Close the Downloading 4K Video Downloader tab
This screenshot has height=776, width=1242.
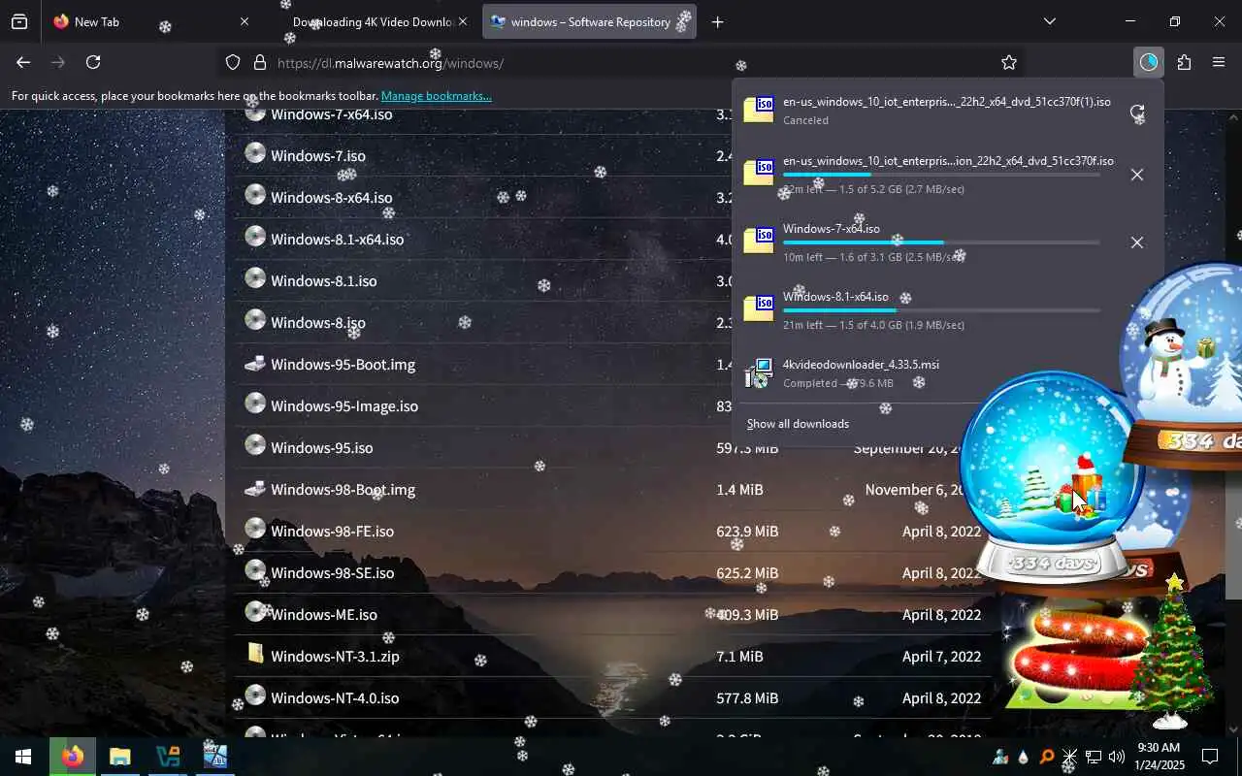(463, 21)
